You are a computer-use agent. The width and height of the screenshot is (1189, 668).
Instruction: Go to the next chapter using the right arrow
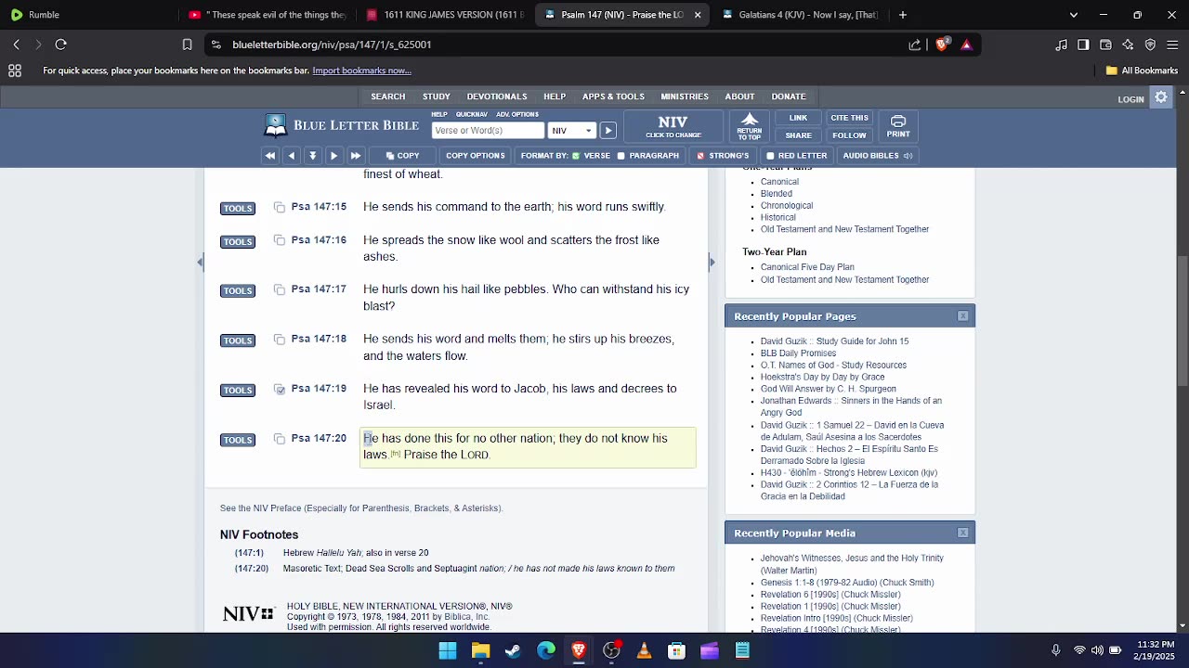click(333, 156)
